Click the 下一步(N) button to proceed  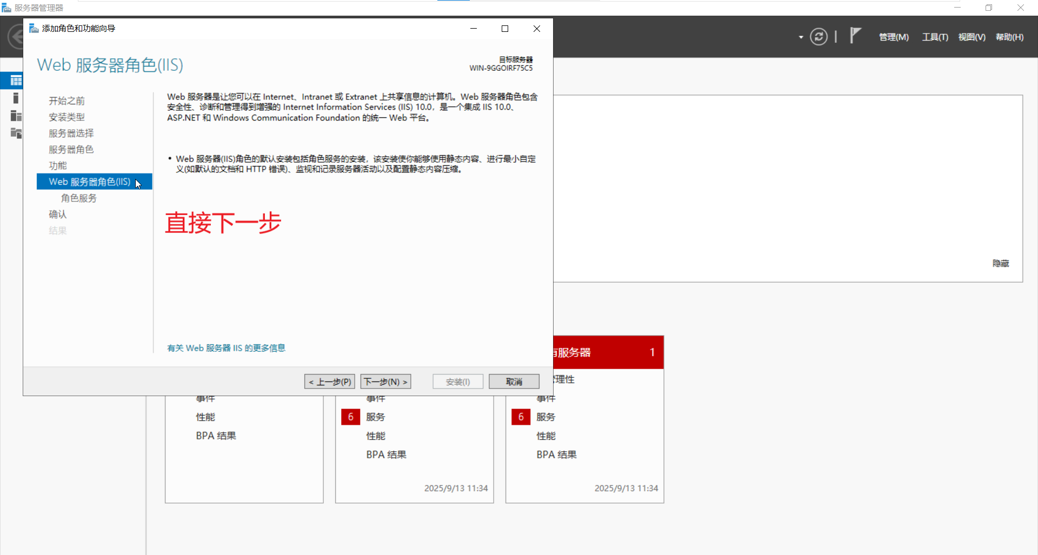[x=385, y=382]
